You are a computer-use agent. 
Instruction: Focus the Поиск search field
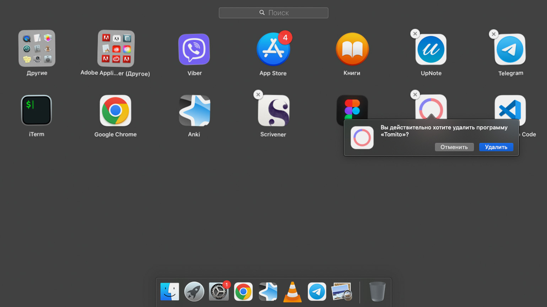pos(273,13)
